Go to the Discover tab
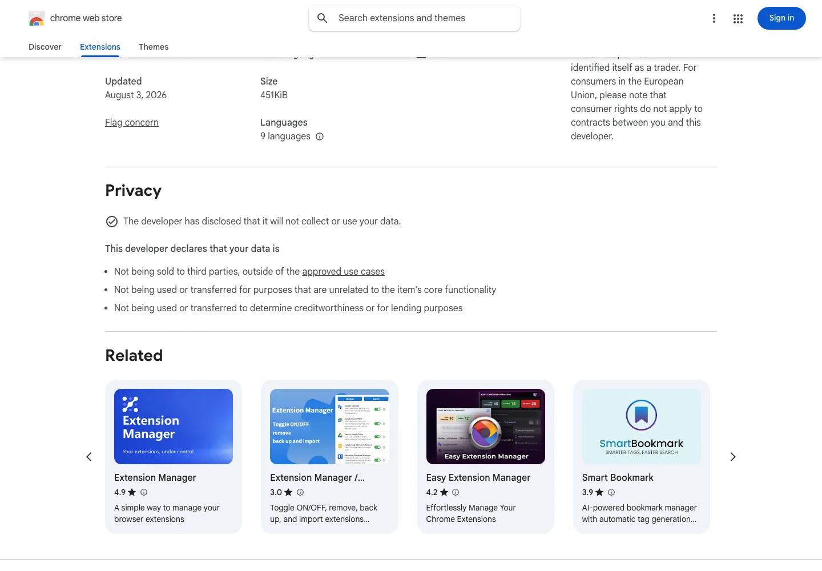 click(x=45, y=47)
